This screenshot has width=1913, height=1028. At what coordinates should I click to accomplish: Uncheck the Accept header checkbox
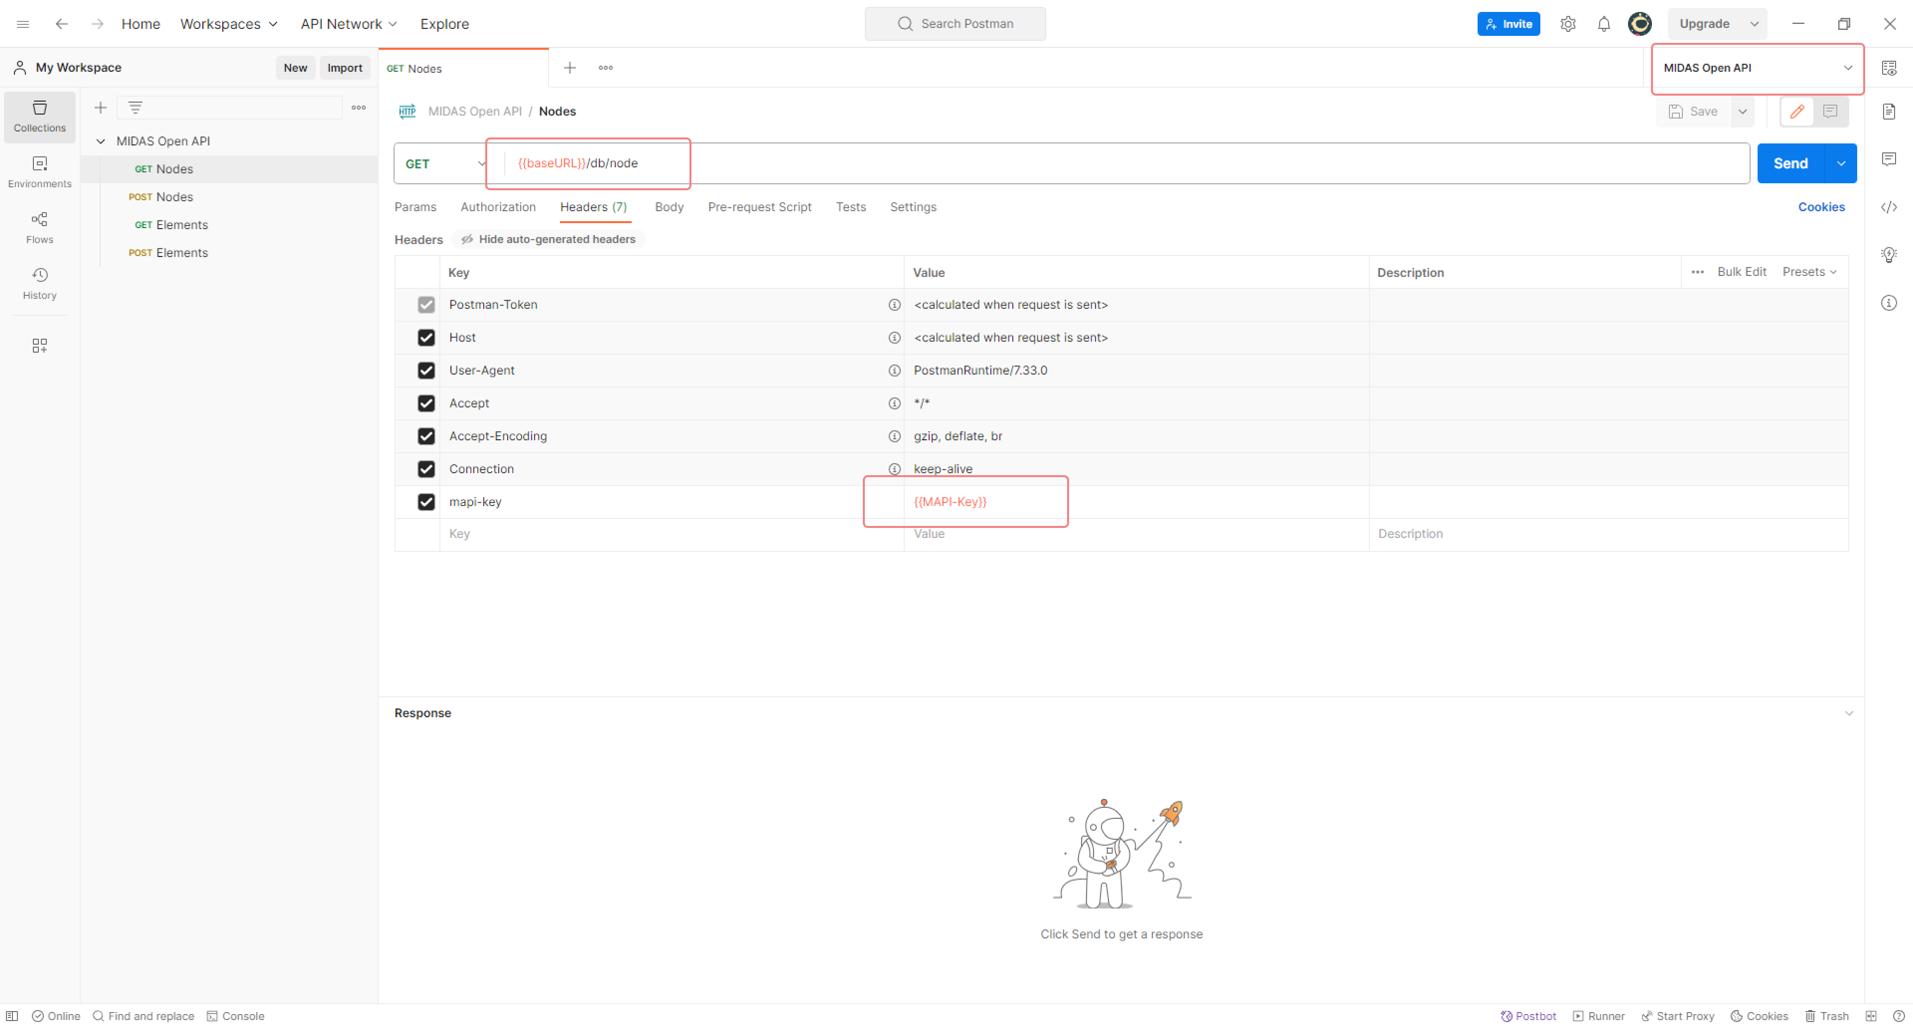point(426,403)
